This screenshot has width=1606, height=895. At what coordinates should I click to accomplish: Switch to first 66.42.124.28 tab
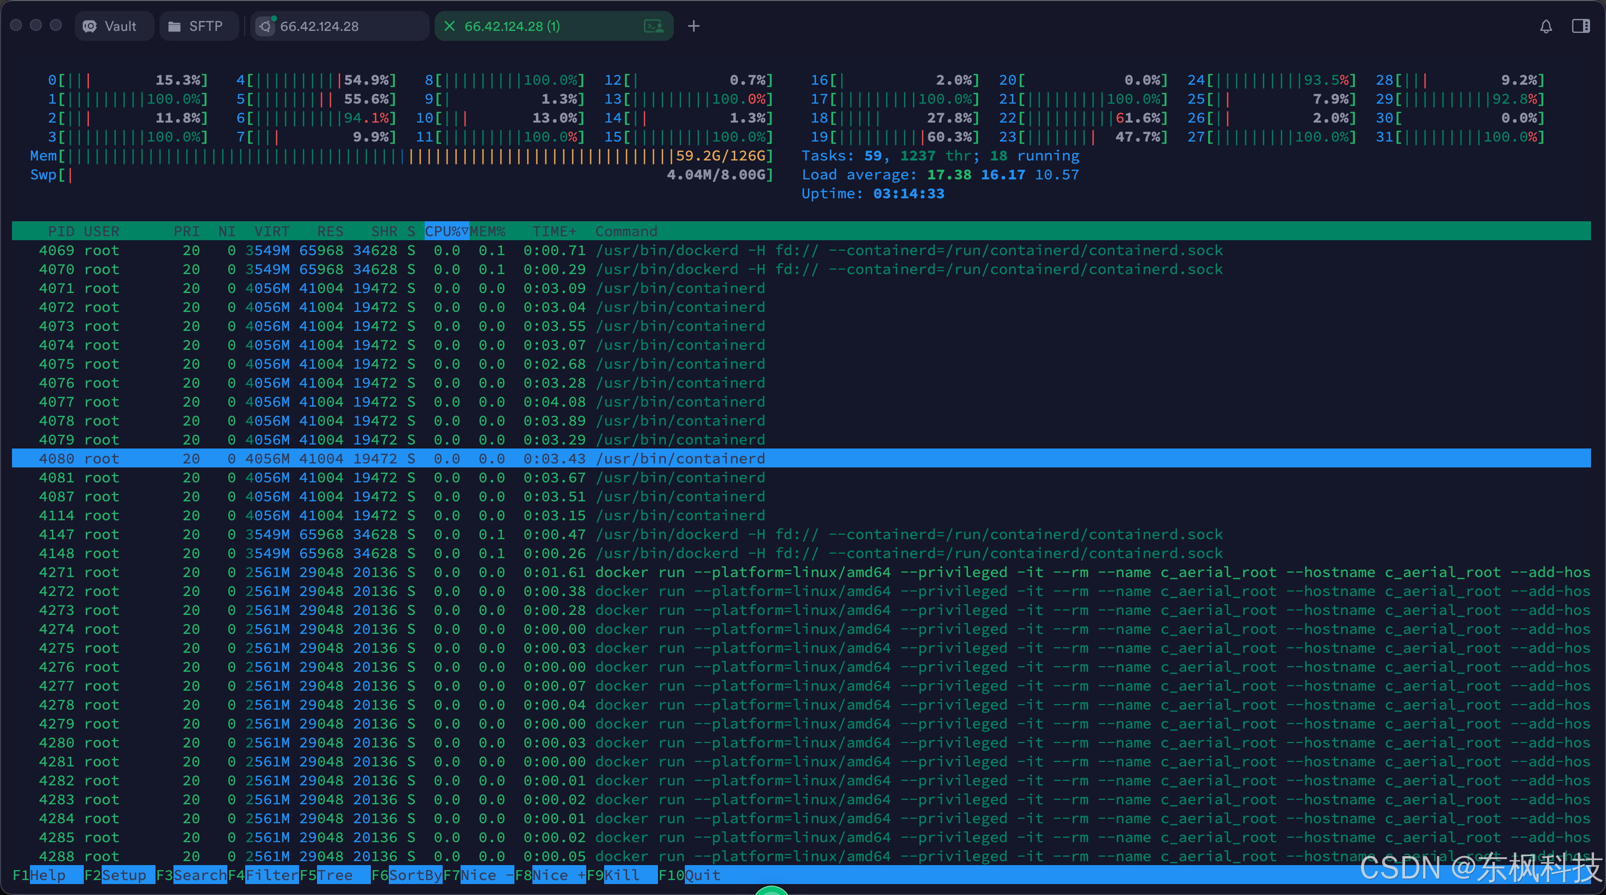click(340, 26)
